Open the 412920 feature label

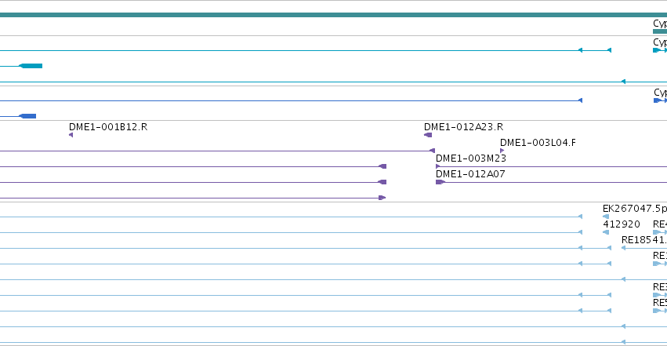[621, 224]
